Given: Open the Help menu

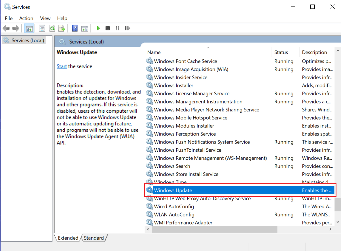Looking at the screenshot, I should pyautogui.click(x=62, y=18).
